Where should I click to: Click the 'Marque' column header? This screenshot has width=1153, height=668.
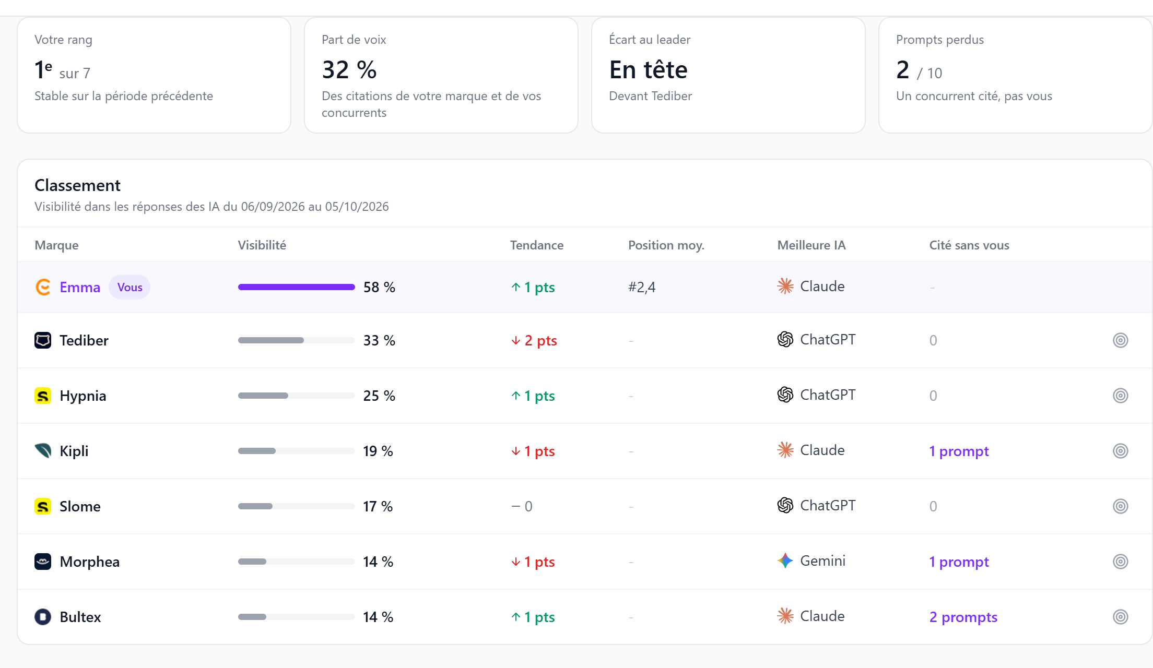point(56,245)
